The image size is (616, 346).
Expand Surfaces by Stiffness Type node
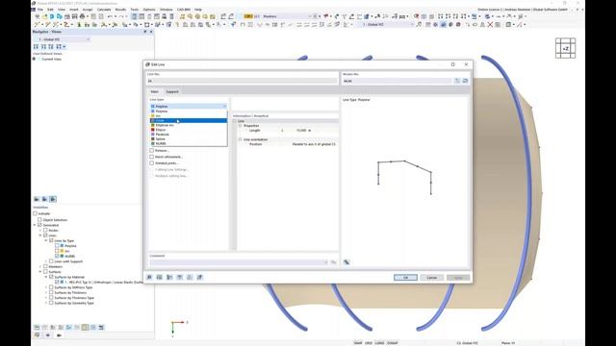point(46,287)
